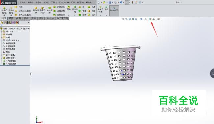Image resolution: width=214 pixels, height=124 pixels.
Task: Open dropdown arrow below Linear Pattern tool
Action: [75, 15]
